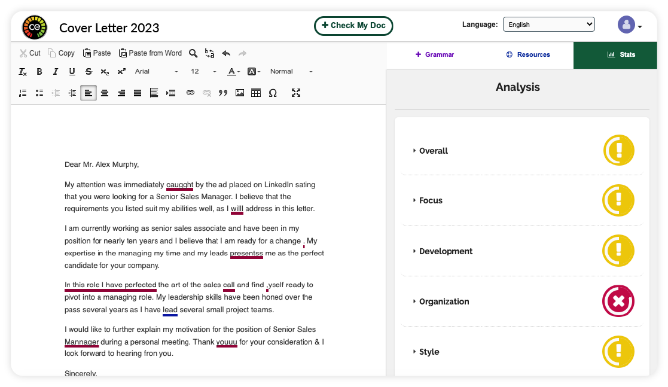This screenshot has width=668, height=387.
Task: Open the Language dropdown set to English
Action: point(548,25)
